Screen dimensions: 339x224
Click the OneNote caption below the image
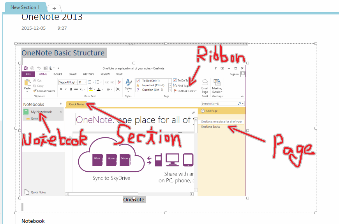point(134,200)
